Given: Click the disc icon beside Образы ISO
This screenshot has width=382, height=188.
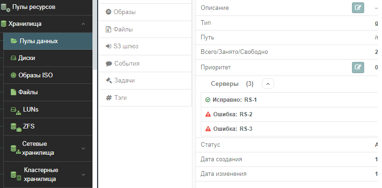Looking at the screenshot, I should [x=13, y=75].
